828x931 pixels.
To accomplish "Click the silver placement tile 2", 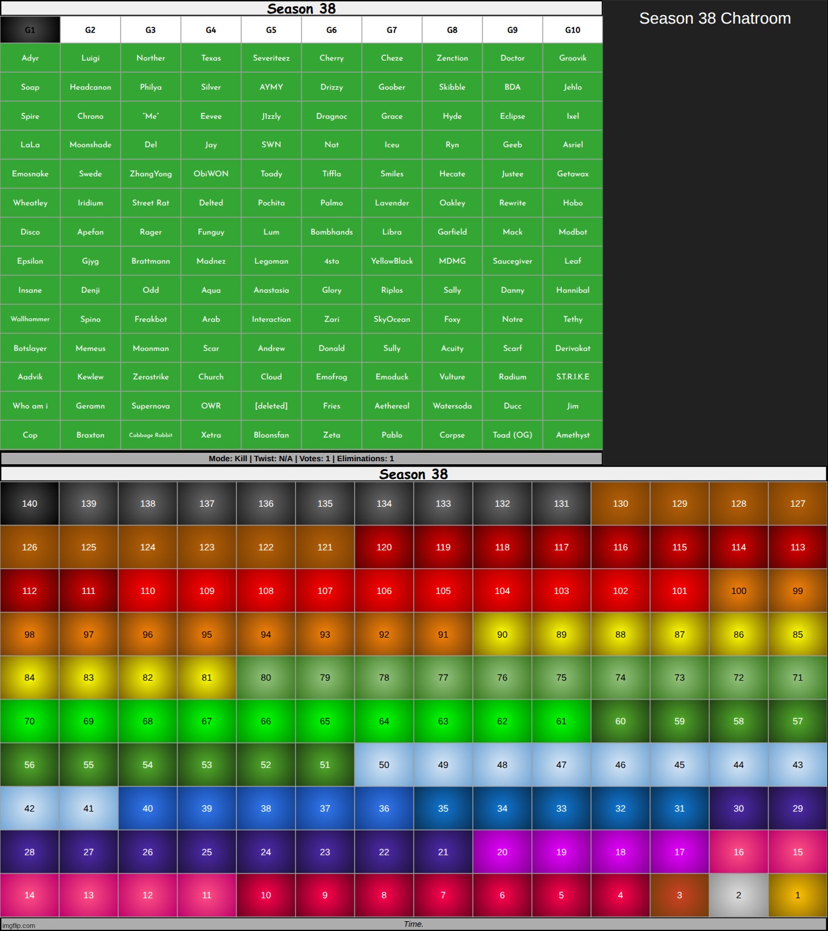I will [738, 895].
